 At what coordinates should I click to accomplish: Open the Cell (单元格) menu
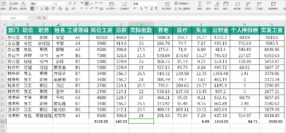pos(237,6)
